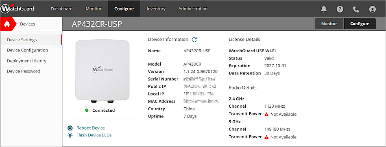Click the access point device image
The image size is (386, 147).
point(102,71)
